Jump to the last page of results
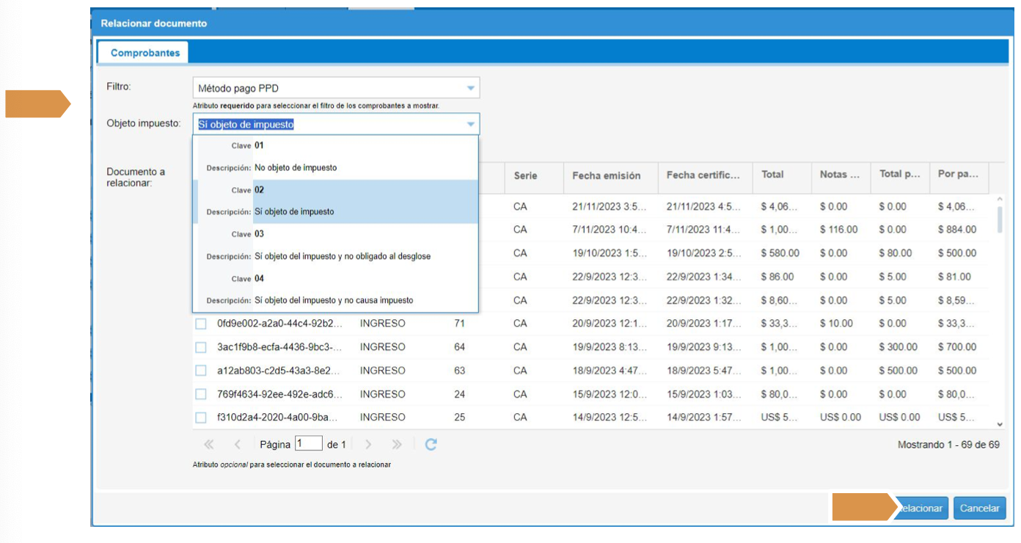The image size is (1021, 543). (397, 444)
